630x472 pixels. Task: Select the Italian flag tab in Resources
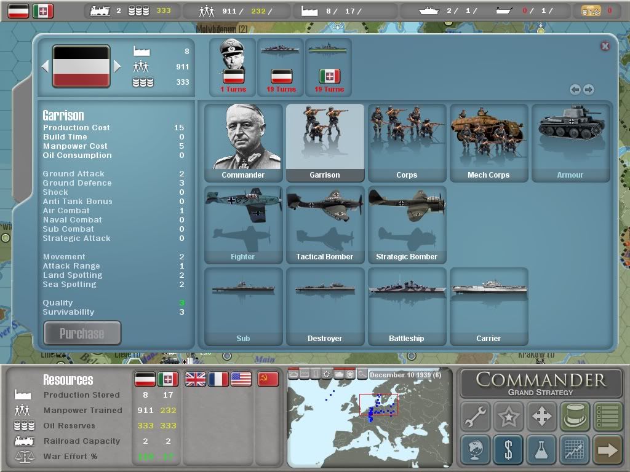point(168,379)
